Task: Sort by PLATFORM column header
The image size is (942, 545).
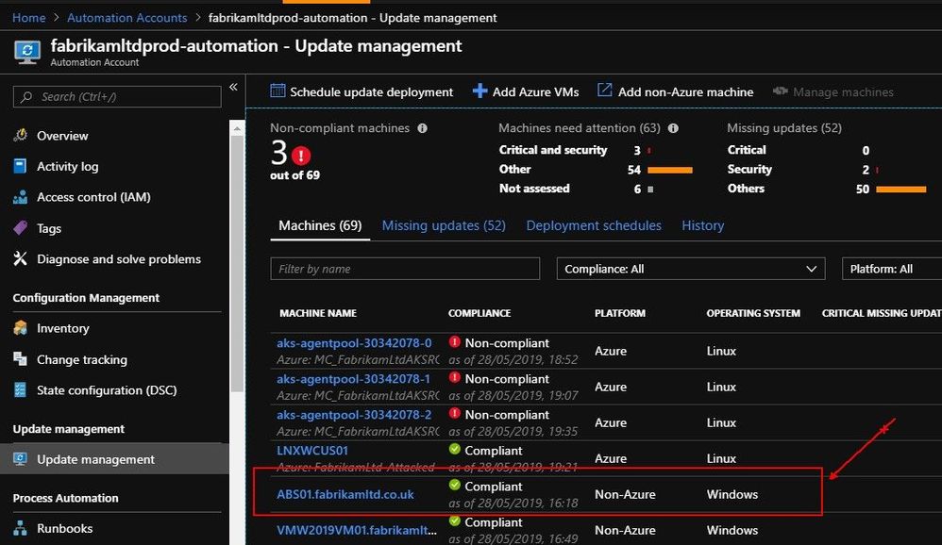Action: [x=620, y=313]
